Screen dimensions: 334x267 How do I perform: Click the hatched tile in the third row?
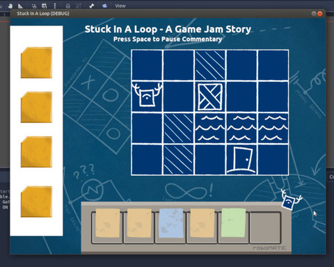pos(178,128)
